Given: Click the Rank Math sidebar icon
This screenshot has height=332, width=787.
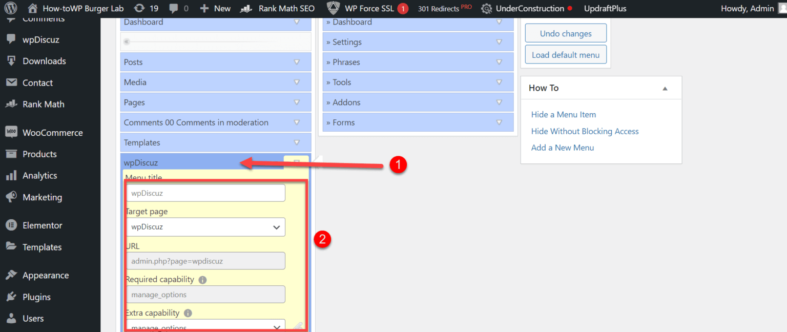Looking at the screenshot, I should (11, 104).
